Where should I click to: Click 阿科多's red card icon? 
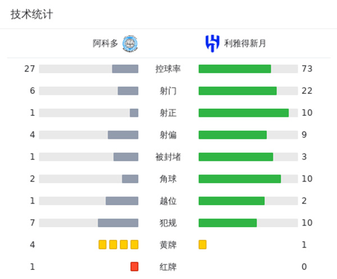click(x=134, y=266)
